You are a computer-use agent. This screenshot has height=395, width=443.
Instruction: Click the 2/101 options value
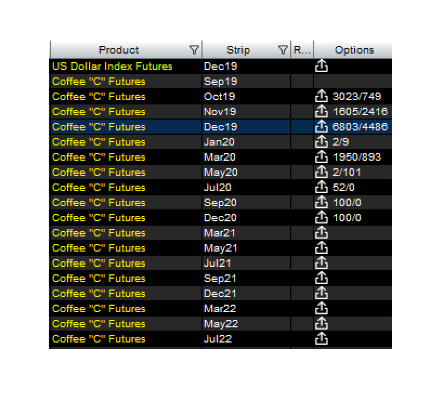(x=347, y=172)
